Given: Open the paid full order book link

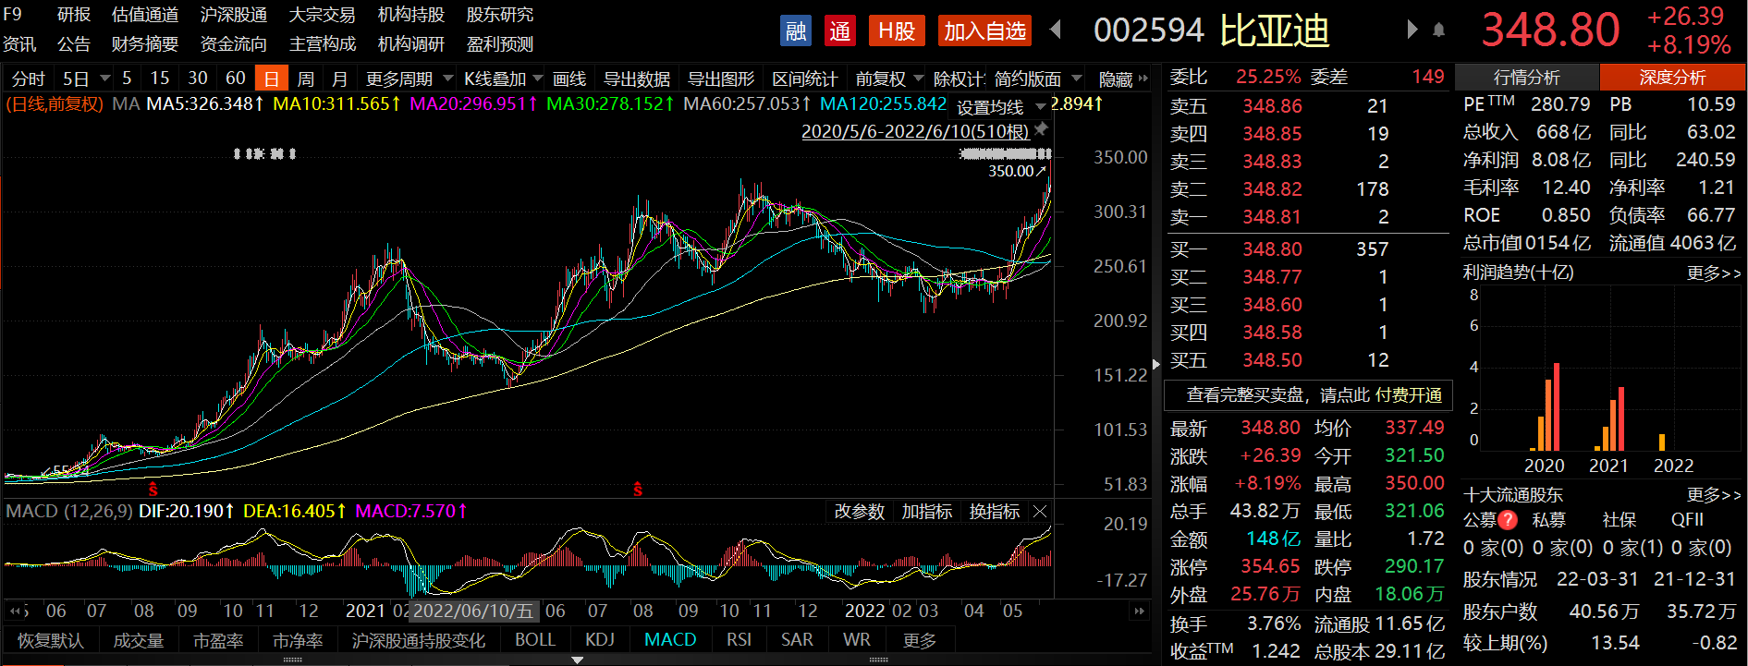Looking at the screenshot, I should coord(1310,395).
